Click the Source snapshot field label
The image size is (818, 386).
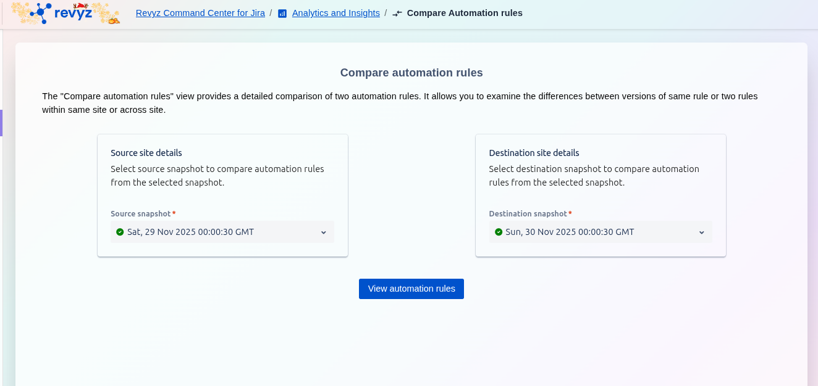tap(140, 214)
